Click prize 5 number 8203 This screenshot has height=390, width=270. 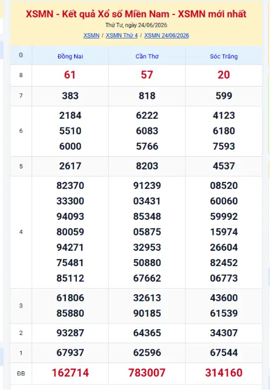(147, 166)
